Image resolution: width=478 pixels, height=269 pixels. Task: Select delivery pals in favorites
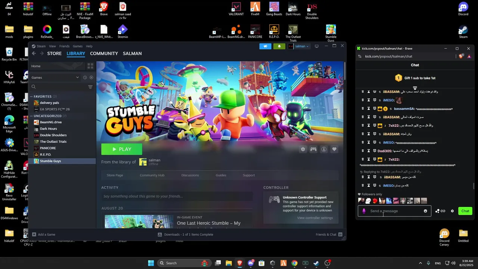point(49,103)
